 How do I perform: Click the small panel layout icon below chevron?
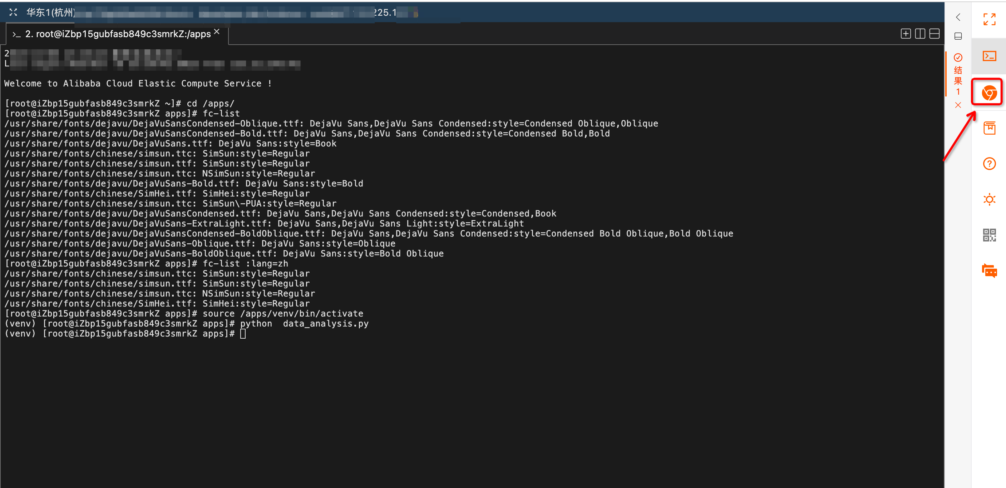point(958,36)
